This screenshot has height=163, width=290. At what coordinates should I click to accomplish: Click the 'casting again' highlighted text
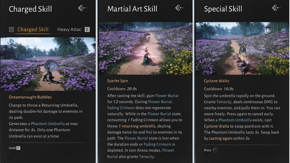click(221, 138)
